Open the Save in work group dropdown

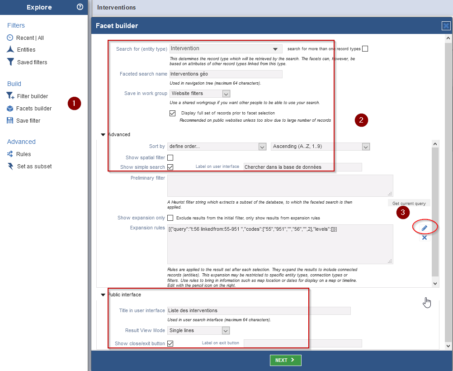coord(200,94)
